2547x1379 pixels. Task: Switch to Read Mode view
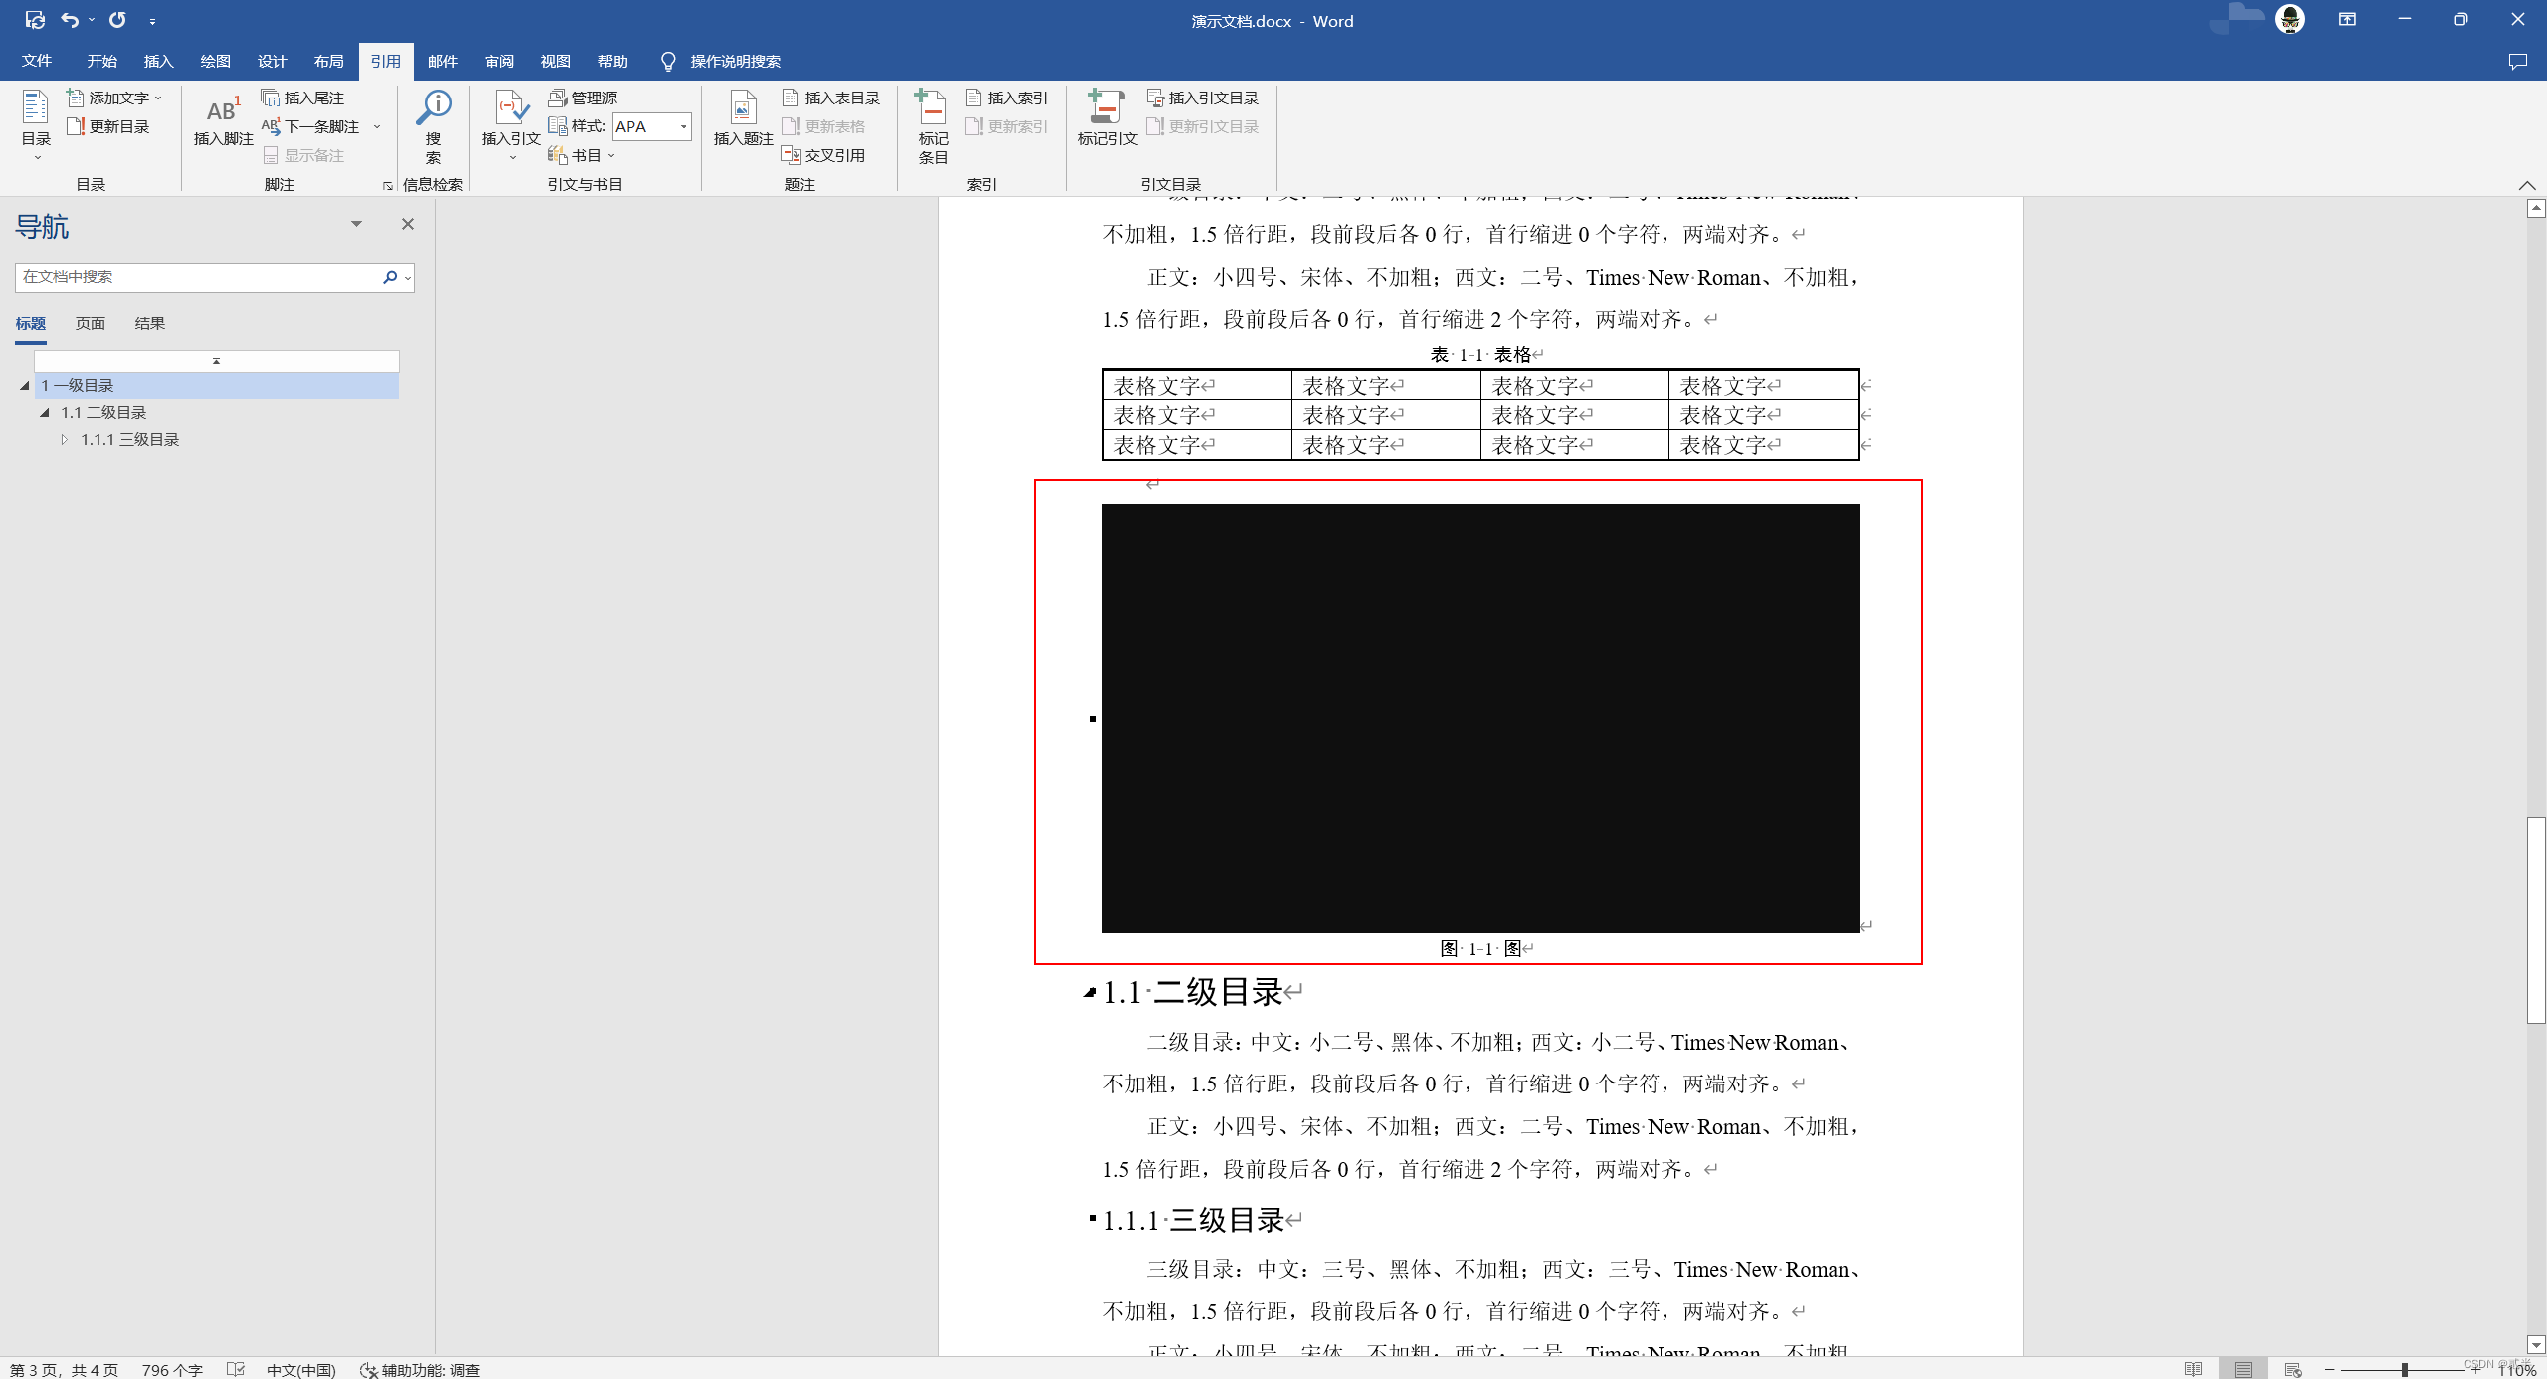click(2193, 1369)
